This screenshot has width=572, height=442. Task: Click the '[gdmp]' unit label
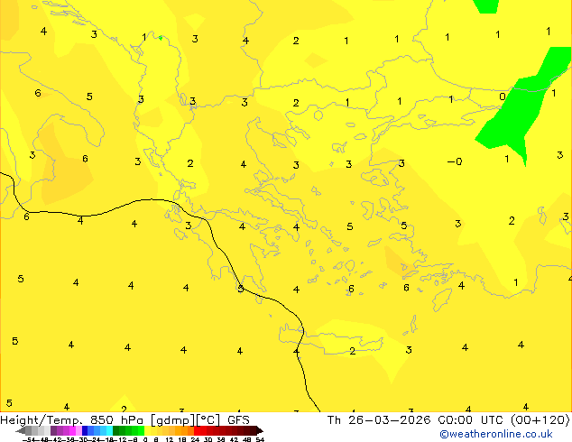(x=173, y=420)
